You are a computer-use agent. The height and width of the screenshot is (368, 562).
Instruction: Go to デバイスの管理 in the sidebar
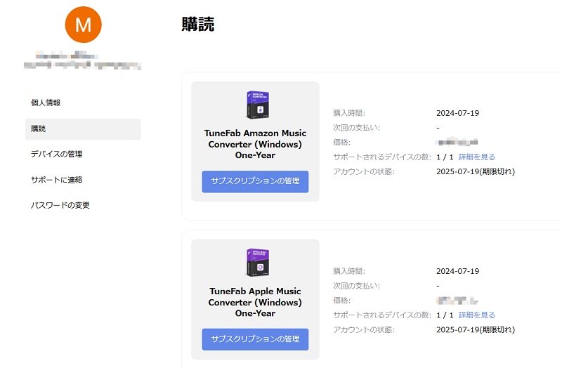tap(61, 154)
